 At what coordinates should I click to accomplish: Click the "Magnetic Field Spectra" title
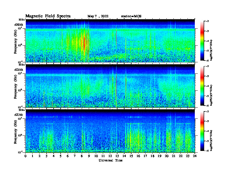tap(48, 16)
